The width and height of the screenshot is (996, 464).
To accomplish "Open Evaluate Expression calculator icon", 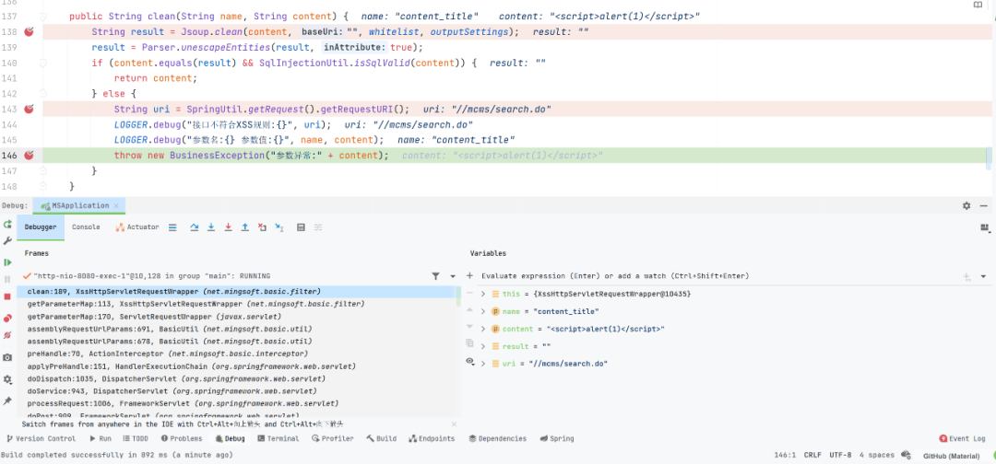I will [301, 226].
